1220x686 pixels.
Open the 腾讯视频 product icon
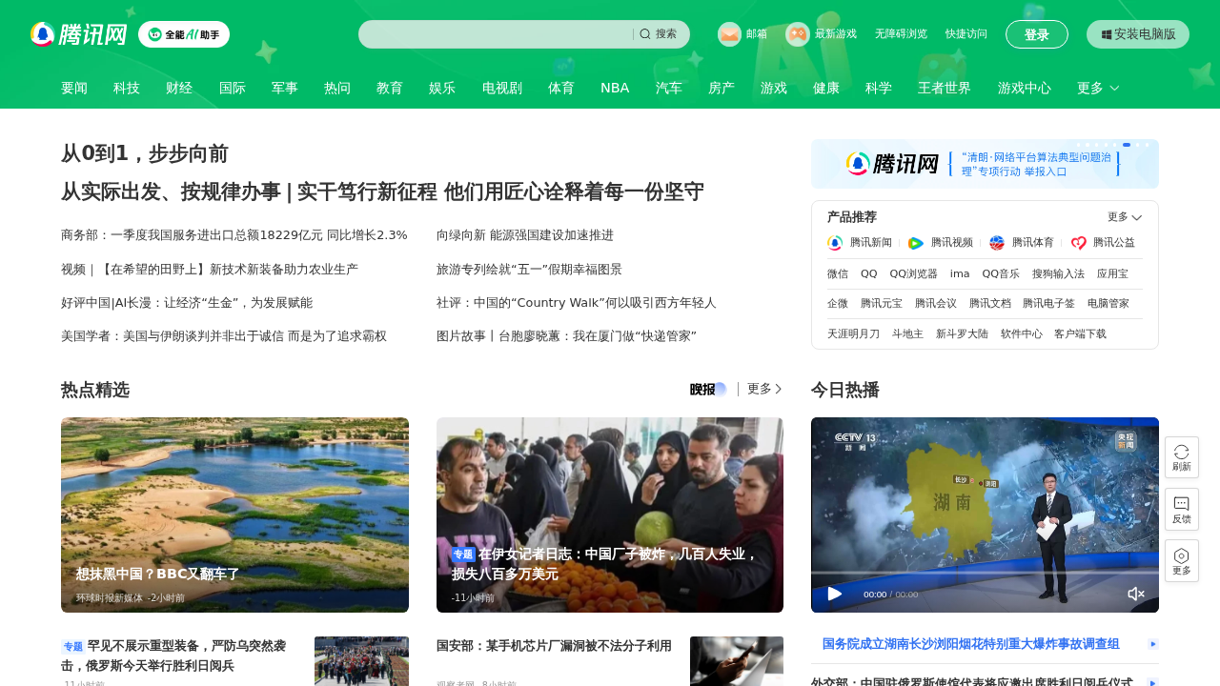[x=916, y=243]
